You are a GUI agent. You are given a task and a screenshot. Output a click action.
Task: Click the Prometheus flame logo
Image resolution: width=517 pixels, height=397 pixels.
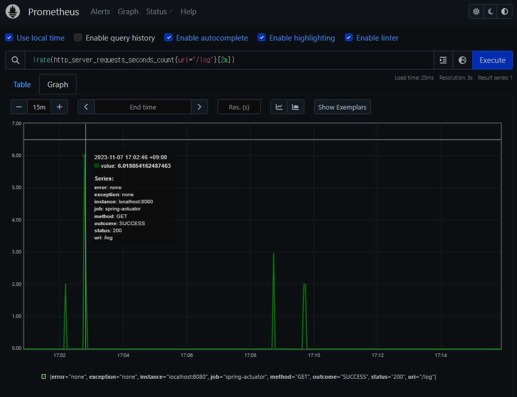[x=13, y=12]
